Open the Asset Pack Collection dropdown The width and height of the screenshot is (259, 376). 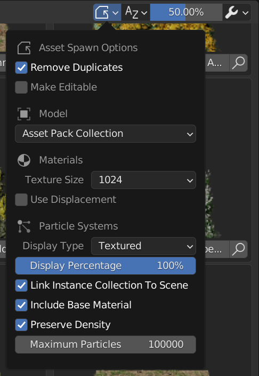click(106, 134)
